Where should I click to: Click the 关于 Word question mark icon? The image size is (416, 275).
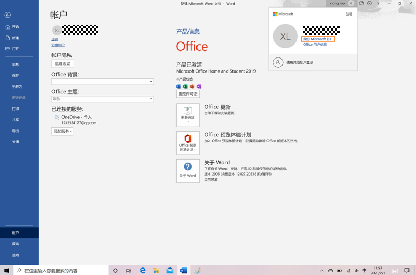(188, 167)
